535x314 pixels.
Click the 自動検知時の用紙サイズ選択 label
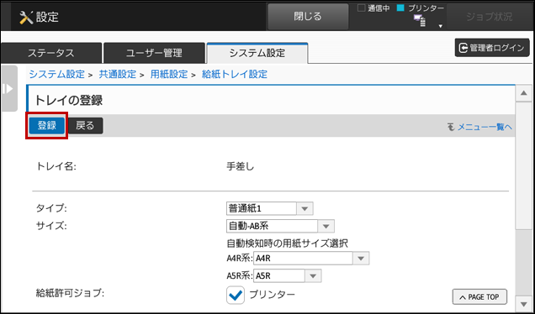pyautogui.click(x=288, y=243)
